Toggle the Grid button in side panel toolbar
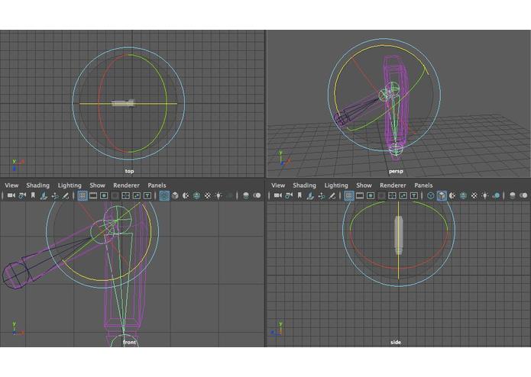The image size is (531, 377). (349, 195)
